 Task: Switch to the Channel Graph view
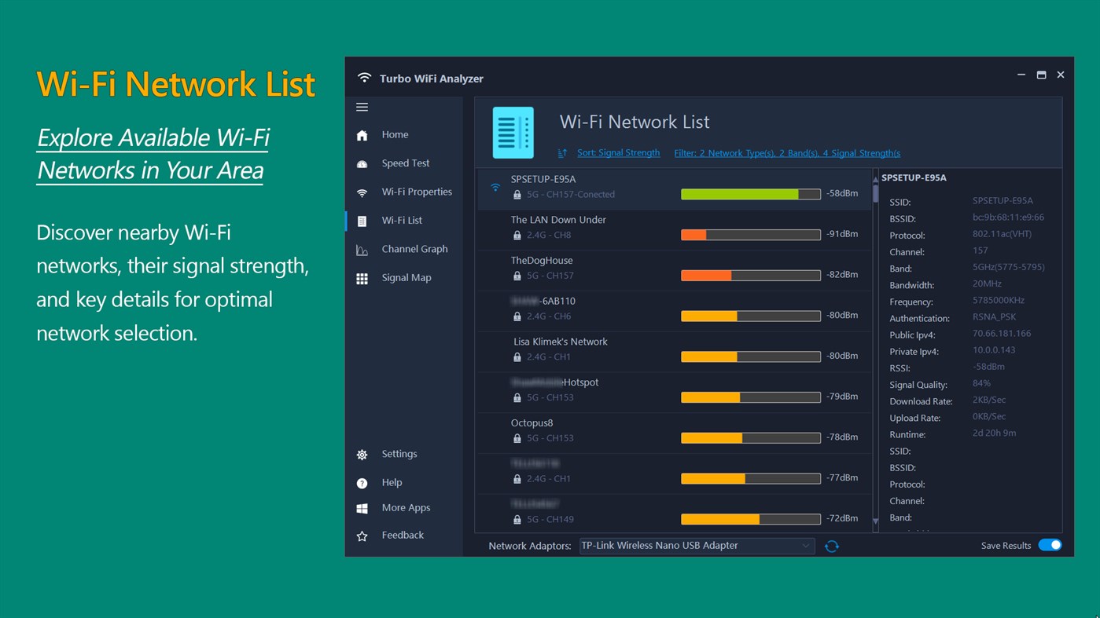tap(414, 248)
